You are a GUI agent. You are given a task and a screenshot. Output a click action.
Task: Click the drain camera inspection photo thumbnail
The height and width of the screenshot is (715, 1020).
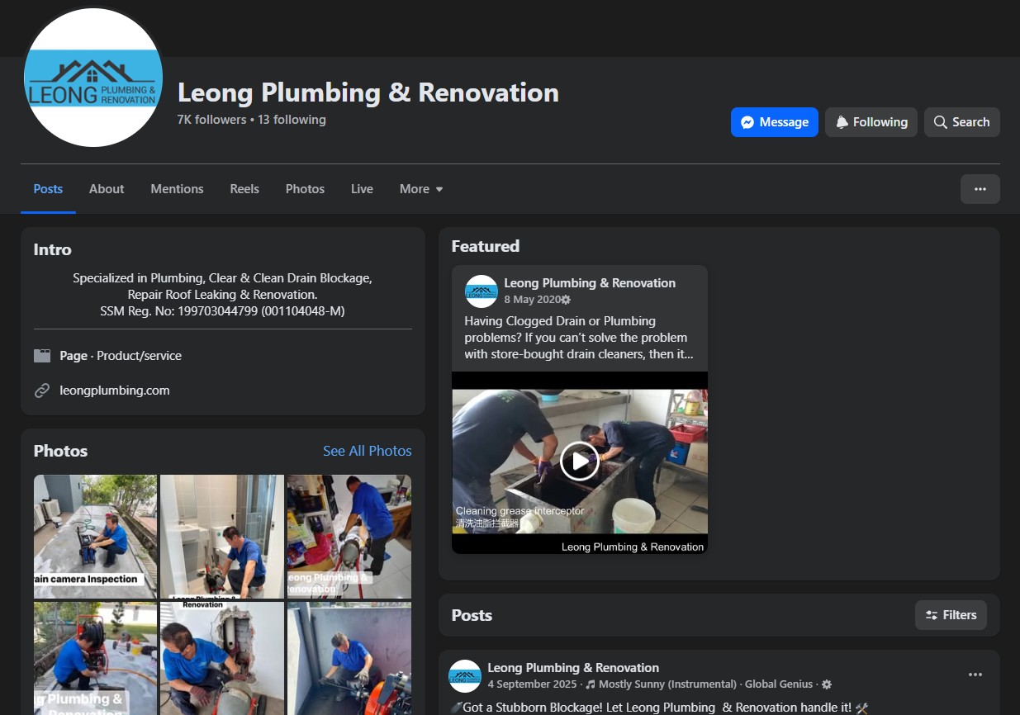click(x=94, y=536)
